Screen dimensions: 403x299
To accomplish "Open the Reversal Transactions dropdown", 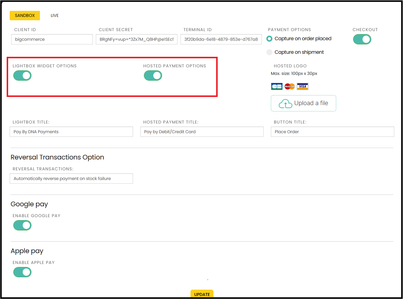I will [x=71, y=178].
